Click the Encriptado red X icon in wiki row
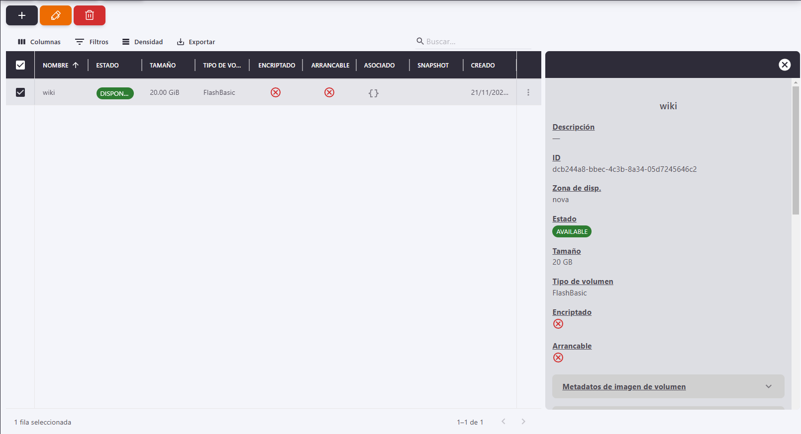Viewport: 801px width, 434px height. [x=276, y=92]
